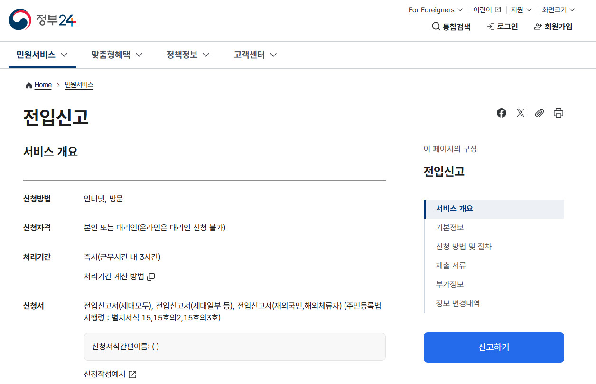Expand the 맞춤형혜택 main menu
The height and width of the screenshot is (384, 596).
point(117,55)
